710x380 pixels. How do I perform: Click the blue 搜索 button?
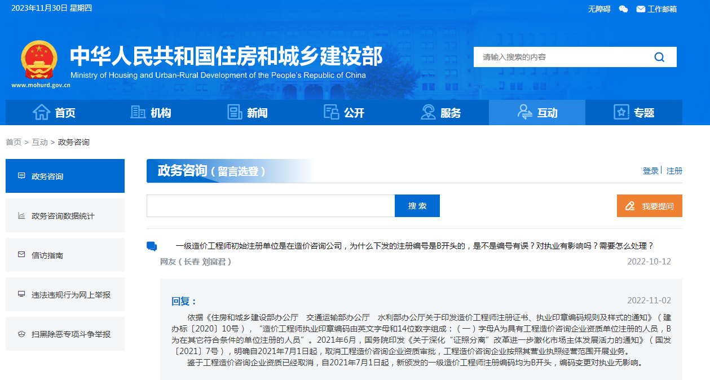(x=417, y=206)
